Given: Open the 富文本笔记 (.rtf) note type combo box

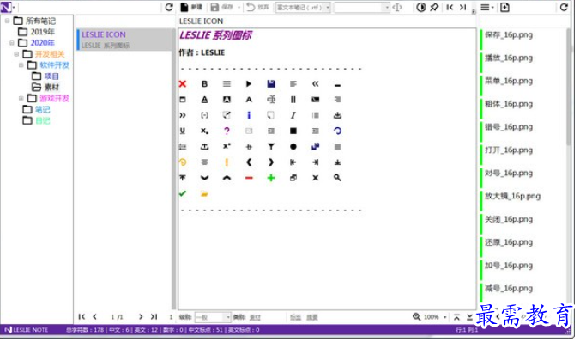Looking at the screenshot, I should [303, 8].
